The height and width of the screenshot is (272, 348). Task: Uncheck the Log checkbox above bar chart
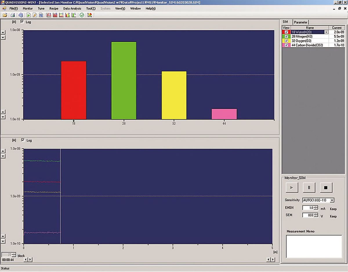(22, 22)
